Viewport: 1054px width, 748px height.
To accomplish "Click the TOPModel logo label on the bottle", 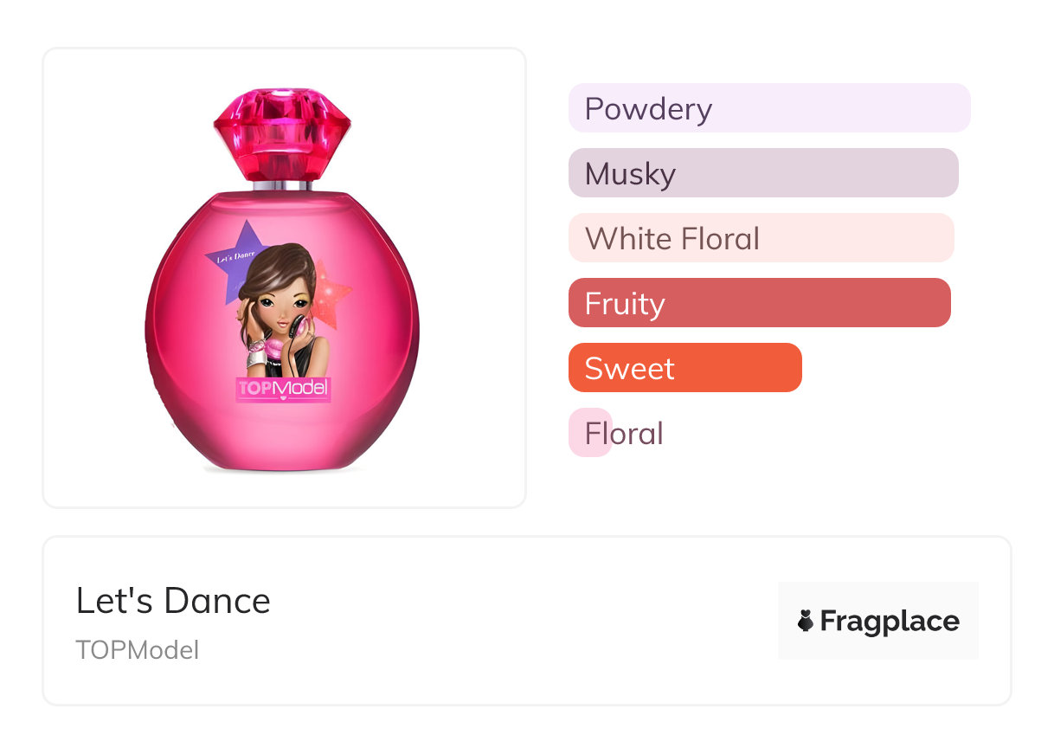I will 283,389.
